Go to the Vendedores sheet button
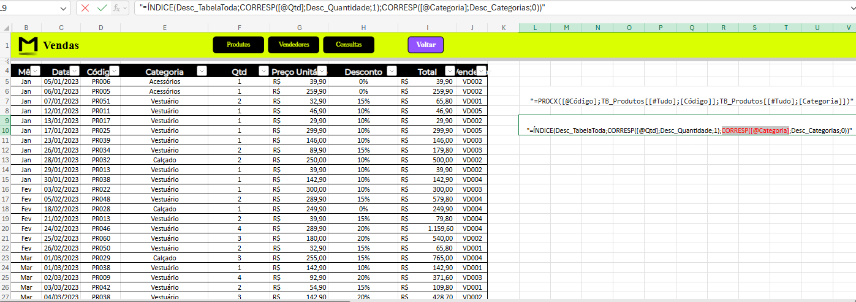This screenshot has height=302, width=856. (294, 45)
